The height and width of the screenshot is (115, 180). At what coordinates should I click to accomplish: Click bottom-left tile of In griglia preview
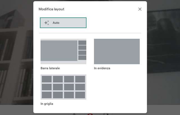[x=47, y=95]
